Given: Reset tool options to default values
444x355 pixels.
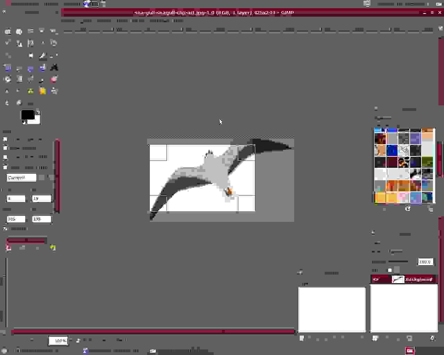Looking at the screenshot, I should pos(53,248).
